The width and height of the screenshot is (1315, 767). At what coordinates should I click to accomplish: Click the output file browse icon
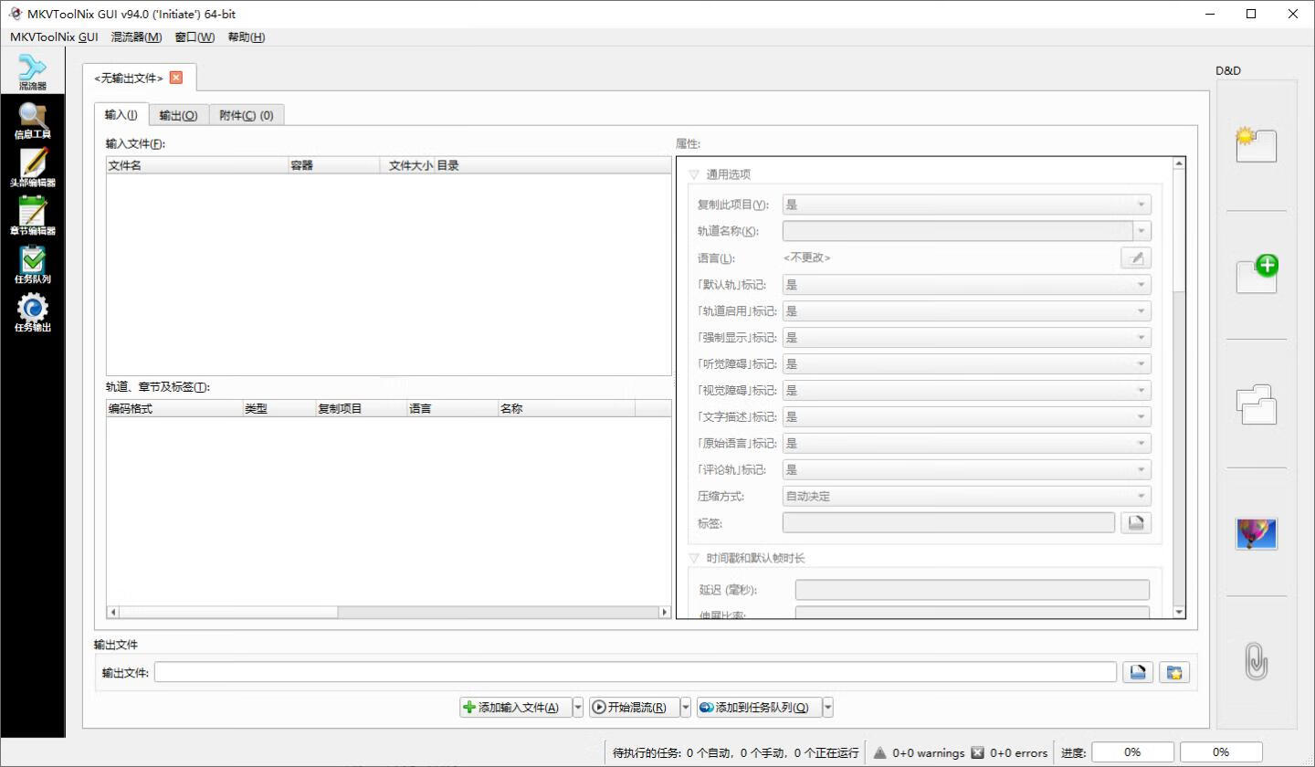pyautogui.click(x=1136, y=671)
